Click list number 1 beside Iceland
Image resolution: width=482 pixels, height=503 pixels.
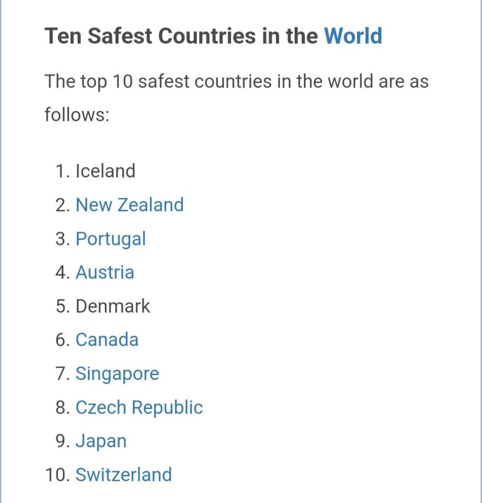click(61, 171)
